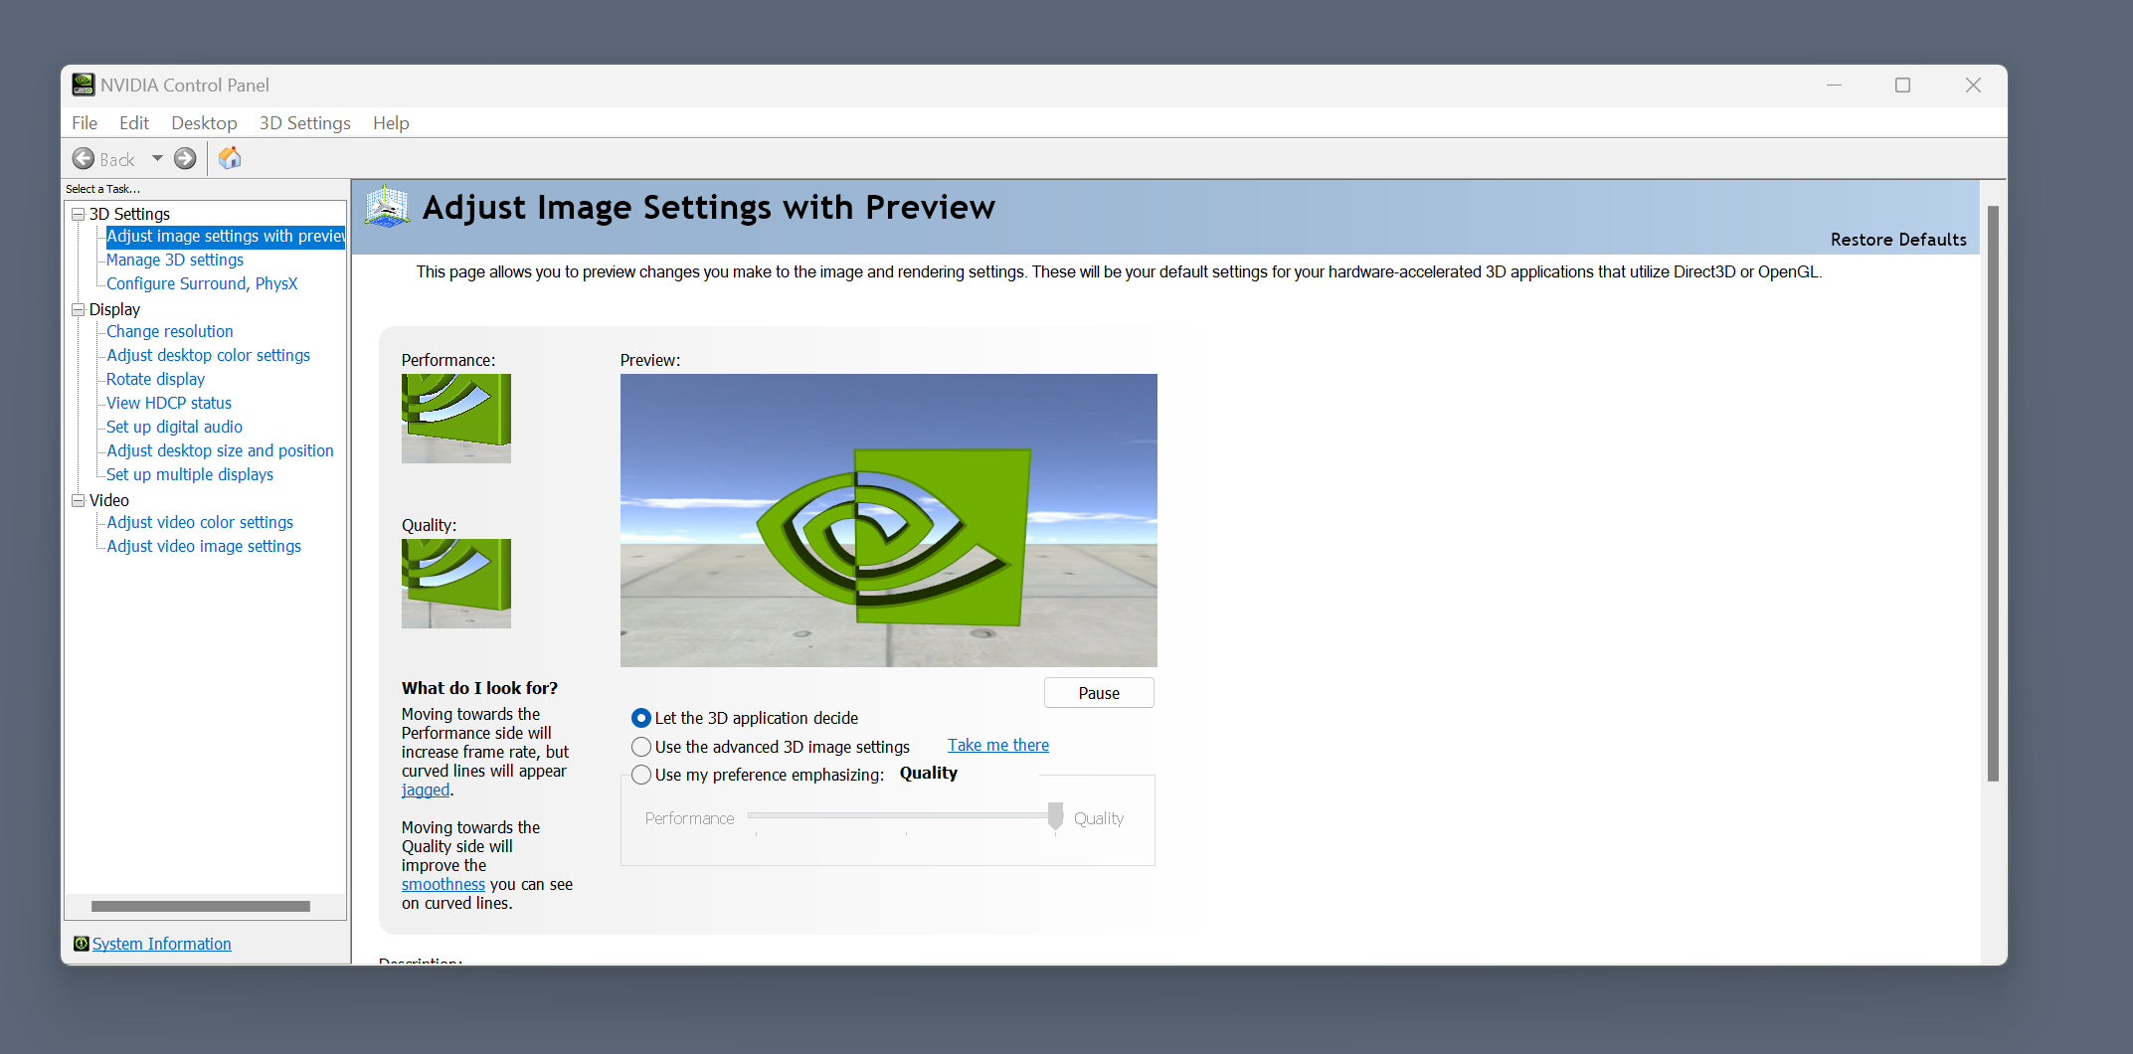The width and height of the screenshot is (2133, 1054).
Task: Collapse the Video tree node
Action: pos(78,500)
